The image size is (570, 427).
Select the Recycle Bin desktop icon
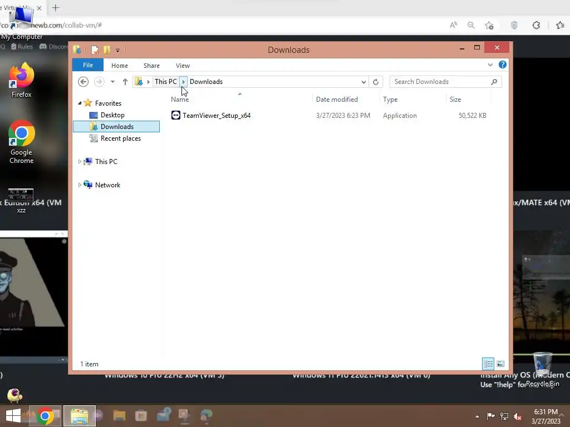(x=542, y=370)
